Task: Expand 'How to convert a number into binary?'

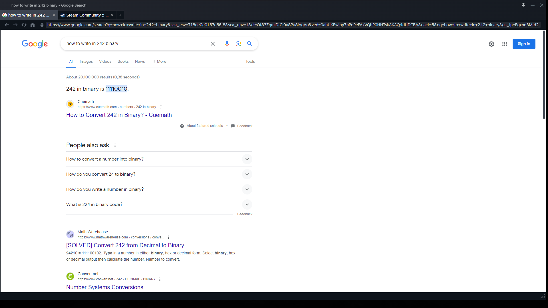Action: [247, 159]
